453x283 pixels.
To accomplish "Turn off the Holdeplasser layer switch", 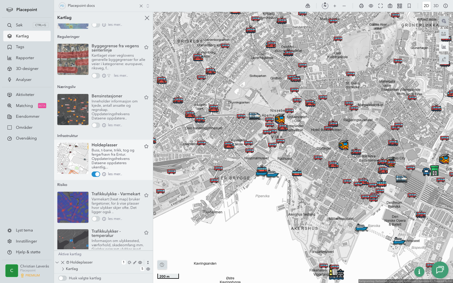I will (96, 174).
